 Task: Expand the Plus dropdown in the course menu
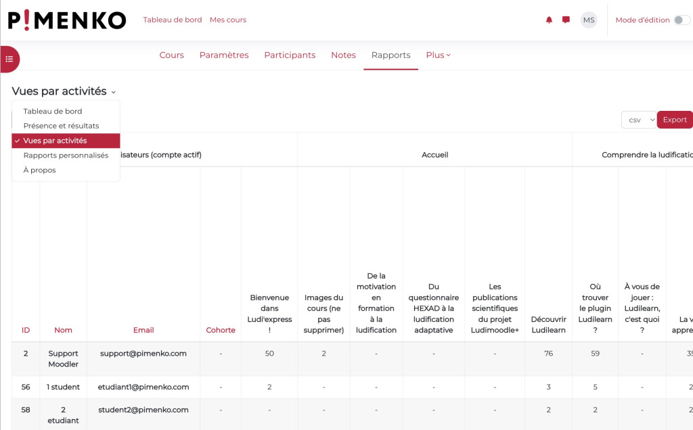coord(438,55)
